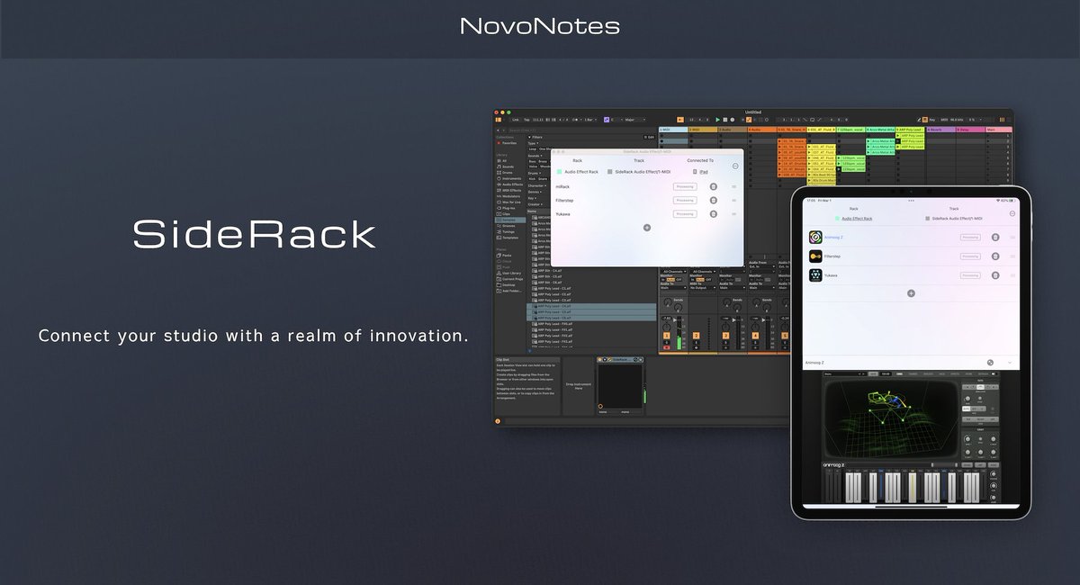Click track 1 Send A knob
1080x585 pixels.
pyautogui.click(x=667, y=301)
